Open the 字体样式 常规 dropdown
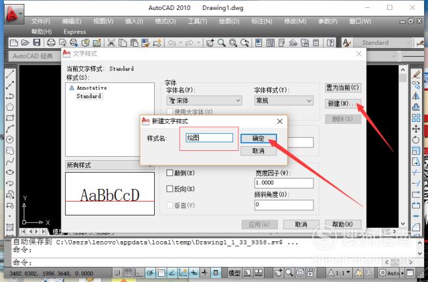The width and height of the screenshot is (428, 282). [x=284, y=101]
